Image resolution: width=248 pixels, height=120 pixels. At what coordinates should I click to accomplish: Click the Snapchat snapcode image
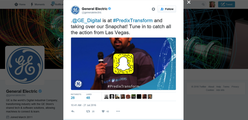click(x=123, y=64)
